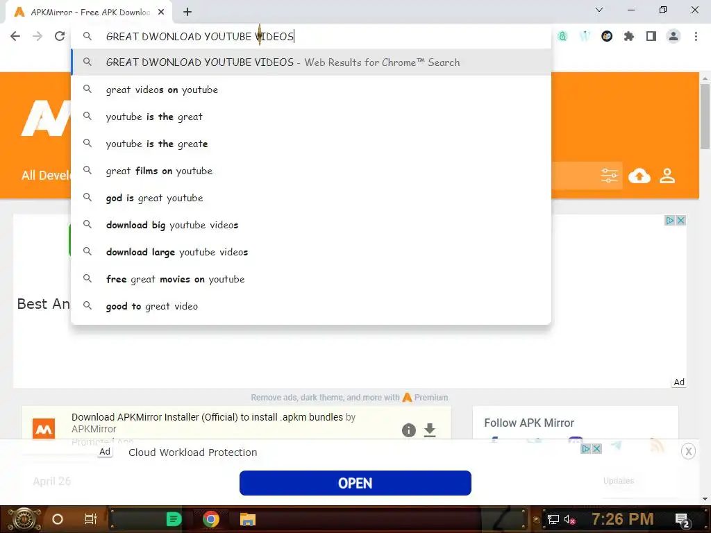The image size is (711, 533).
Task: Select suggestion 'youtube is the greate'
Action: [311, 144]
